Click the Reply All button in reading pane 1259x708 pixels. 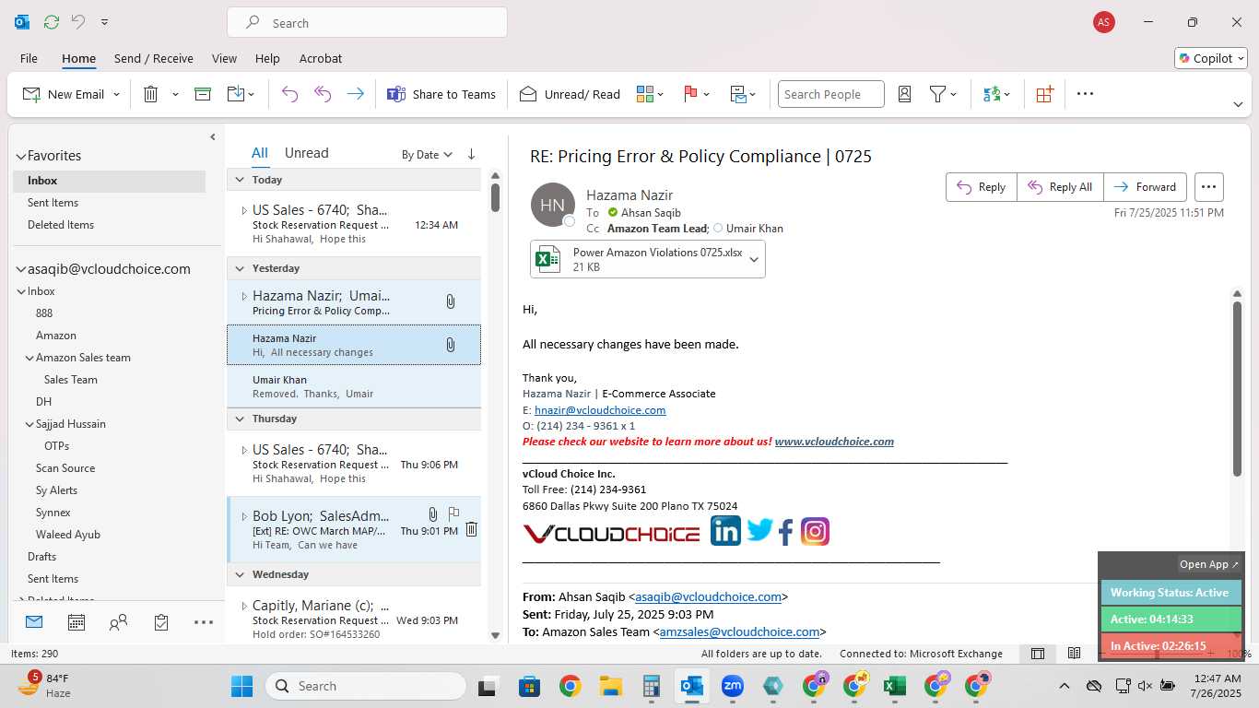pyautogui.click(x=1060, y=186)
